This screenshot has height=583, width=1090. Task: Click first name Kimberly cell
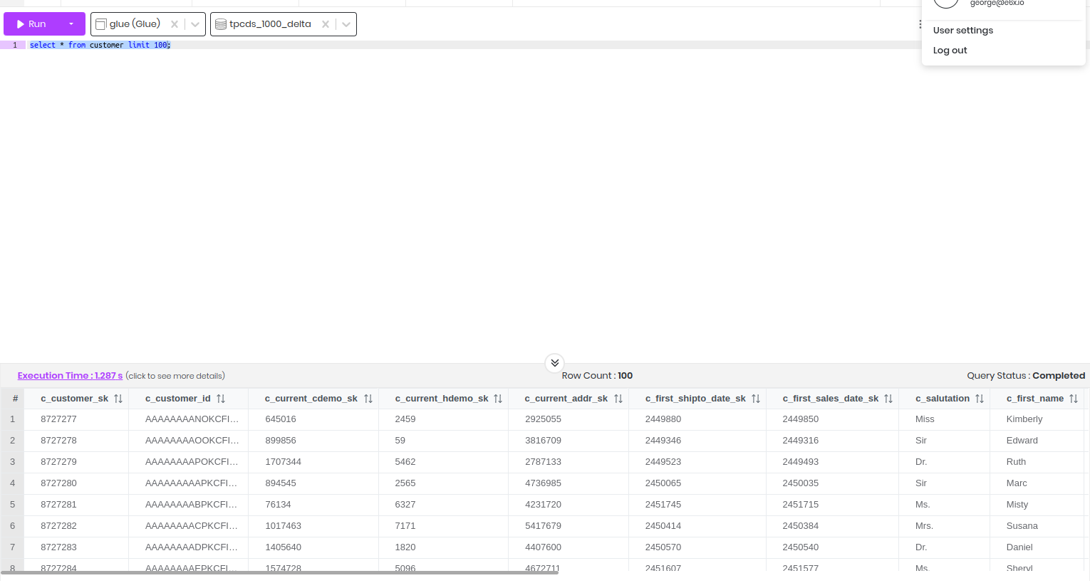pos(1024,419)
